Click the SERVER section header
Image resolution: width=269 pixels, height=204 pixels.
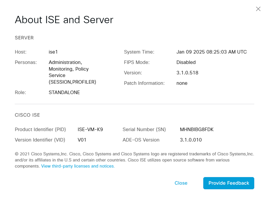(x=24, y=38)
